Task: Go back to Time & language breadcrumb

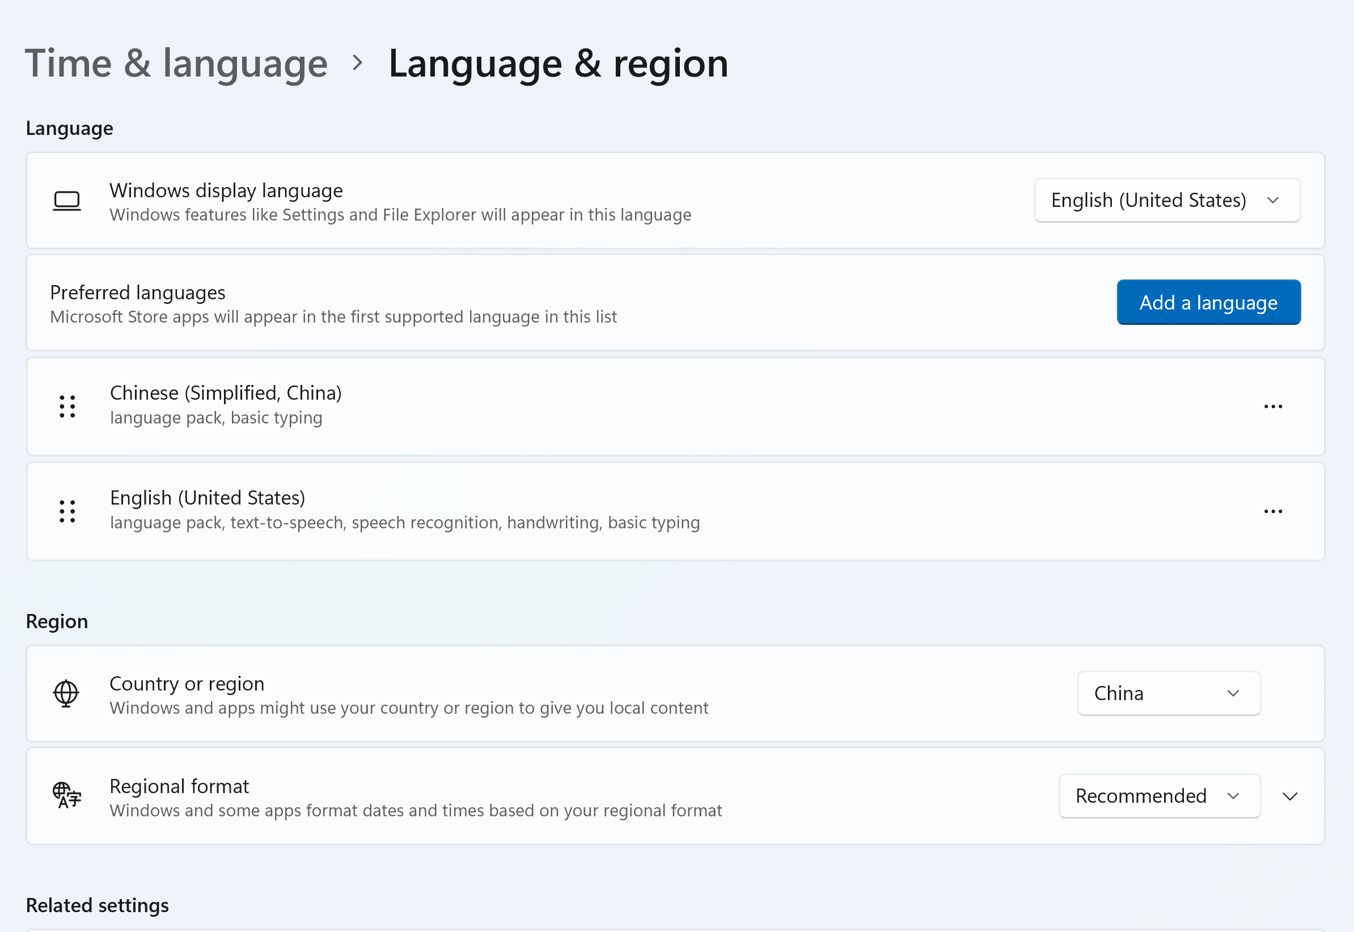Action: (176, 63)
